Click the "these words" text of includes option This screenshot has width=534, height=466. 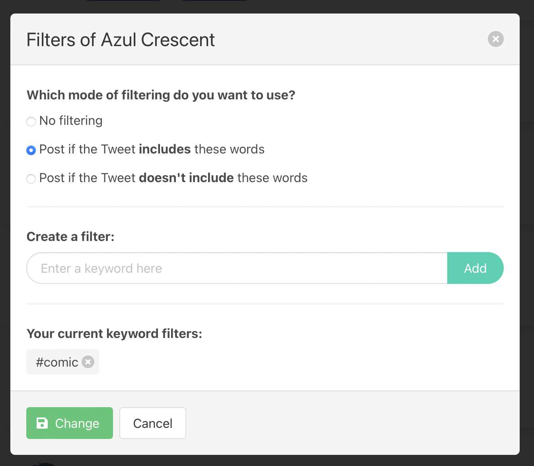tap(230, 149)
